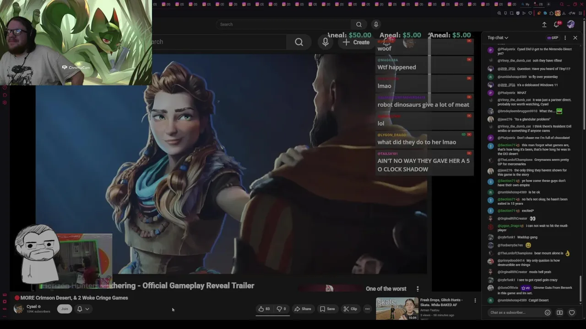The height and width of the screenshot is (329, 586).
Task: Click 'Official Gameplay Reveal Trailer' title in video
Action: coord(198,286)
